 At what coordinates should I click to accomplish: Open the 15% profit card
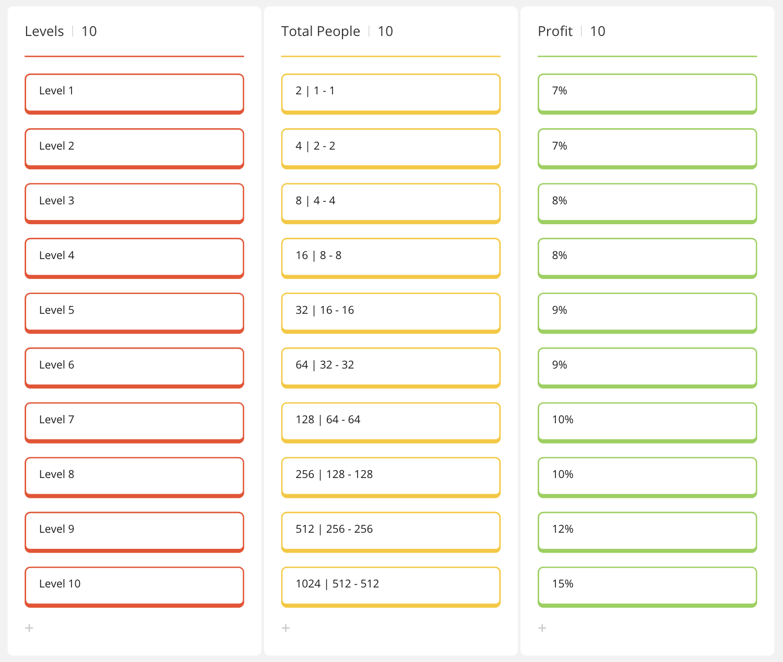point(647,586)
